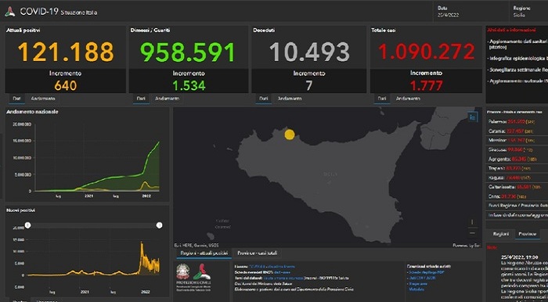Select the Regioni tab in right panel

point(500,234)
